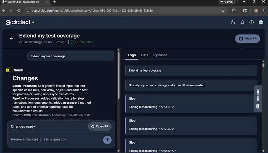Click the Completed status check icon
Screen dimensions: 268x153
click(73, 42)
